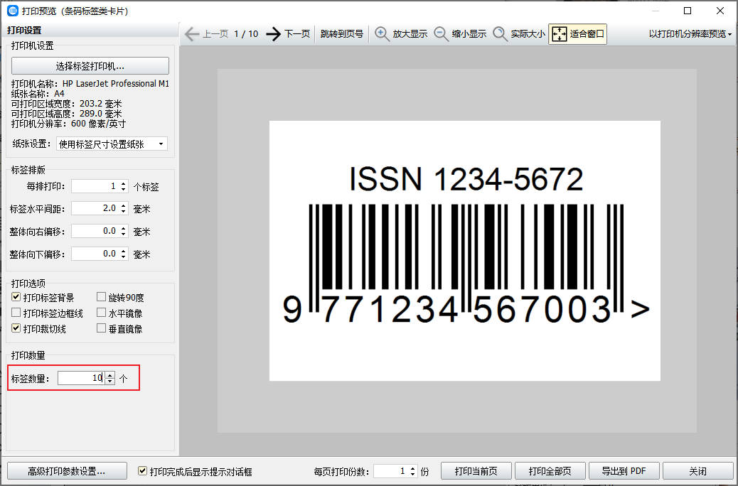Click zoom out magnifier icon
The width and height of the screenshot is (738, 486).
[x=441, y=34]
